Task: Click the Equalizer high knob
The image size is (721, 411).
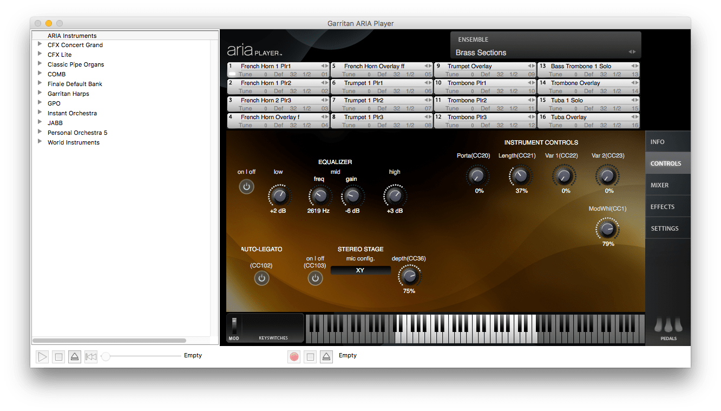Action: click(x=395, y=195)
